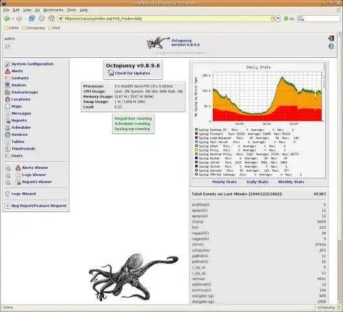Open the Logs Wizard link
Image resolution: width=343 pixels, height=312 pixels.
[23, 194]
